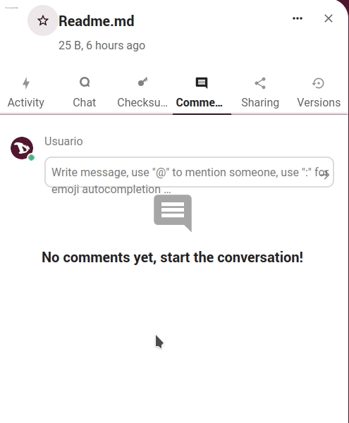Click the large gray comment placeholder icon

coord(173,213)
